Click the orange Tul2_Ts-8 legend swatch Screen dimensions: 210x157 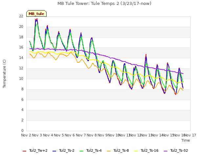pyautogui.click(x=109, y=151)
